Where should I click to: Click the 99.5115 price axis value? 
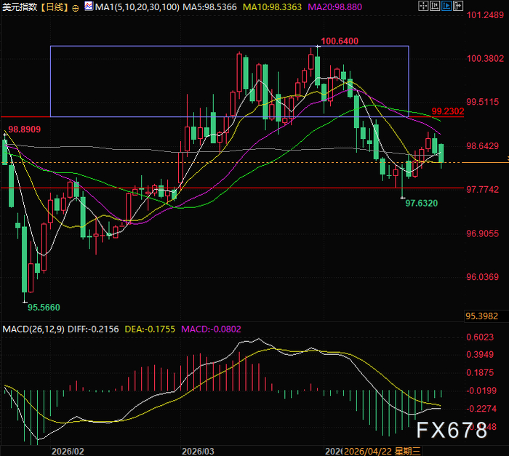tap(482, 102)
